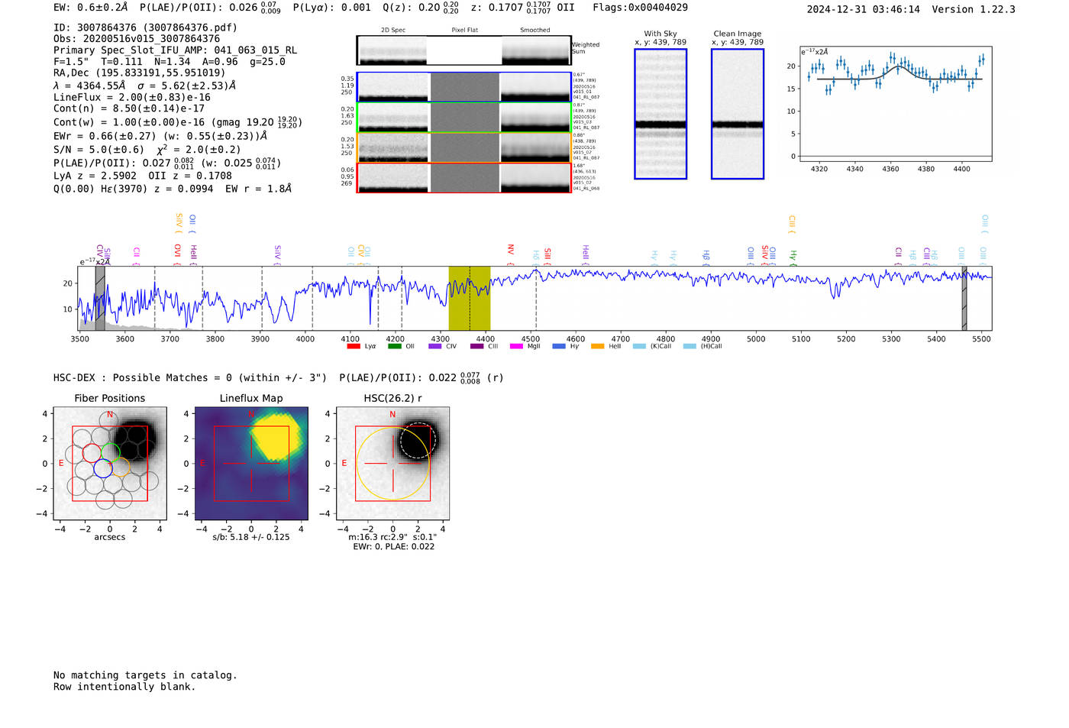Open the HSC(26.2) r image
This screenshot has height=728, width=1069.
pos(392,464)
